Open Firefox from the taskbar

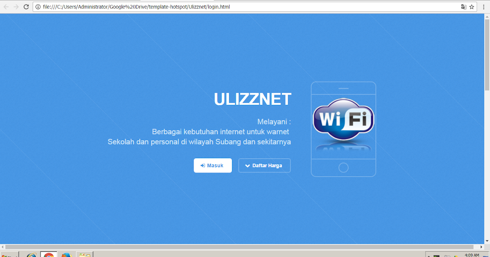[66, 255]
